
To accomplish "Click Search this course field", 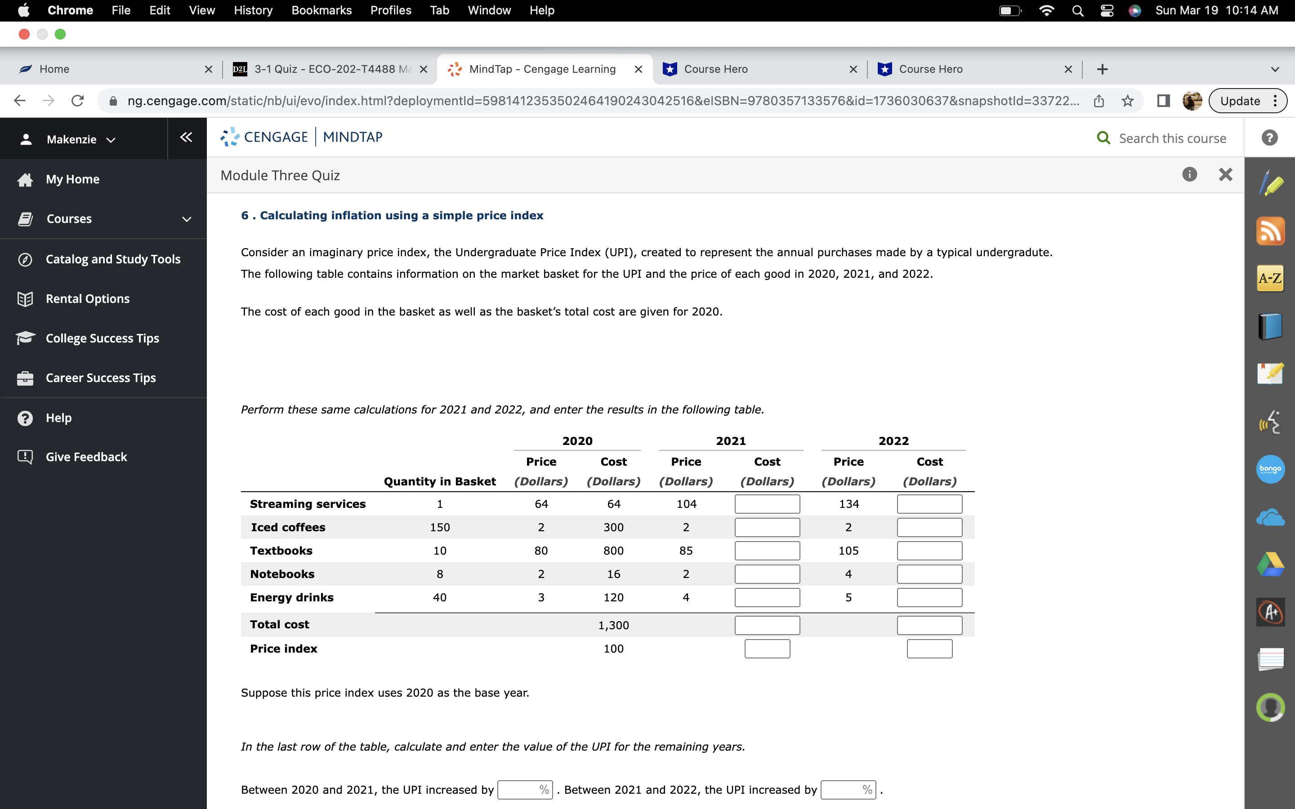I will pos(1172,138).
